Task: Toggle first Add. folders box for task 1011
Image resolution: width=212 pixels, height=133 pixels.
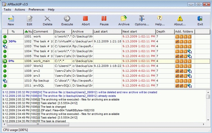Action: [177, 86]
